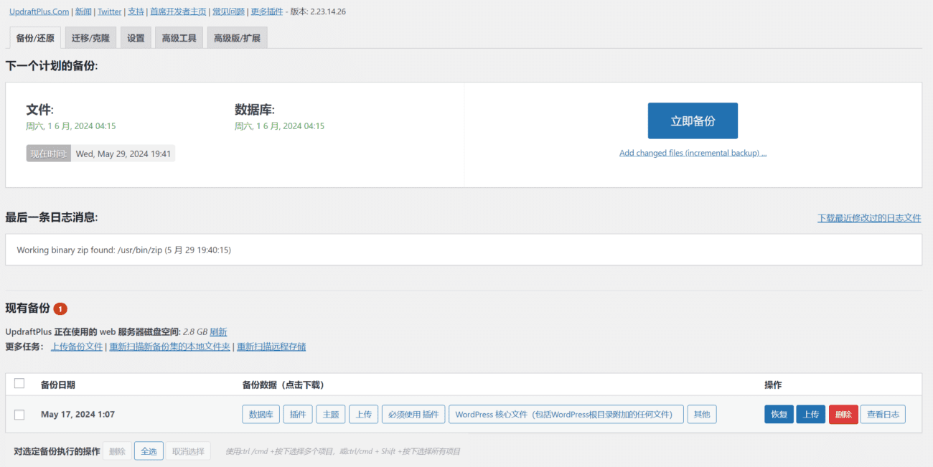This screenshot has width=933, height=467.
Task: Download the WordPress 核心文件 backup
Action: (566, 415)
